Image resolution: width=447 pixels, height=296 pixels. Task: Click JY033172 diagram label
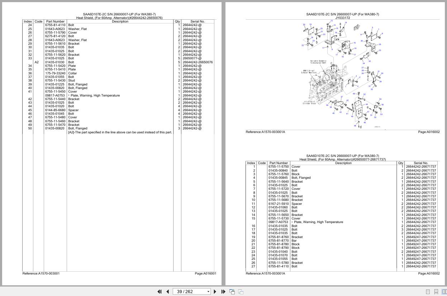click(343, 18)
